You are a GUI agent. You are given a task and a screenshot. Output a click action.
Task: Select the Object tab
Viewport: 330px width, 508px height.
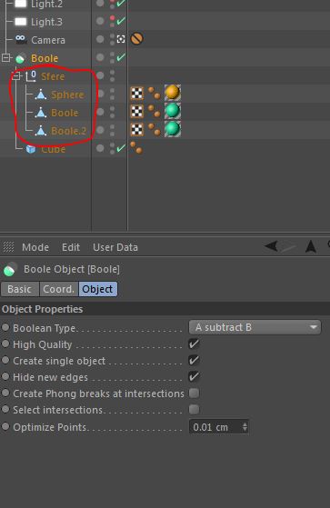(97, 289)
